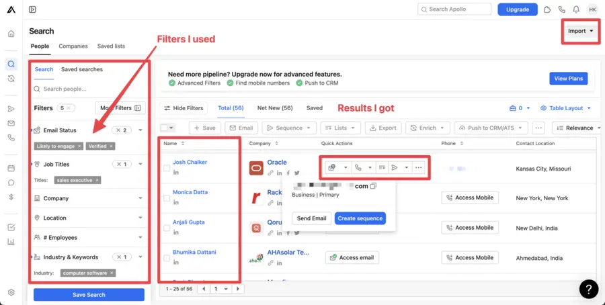The width and height of the screenshot is (605, 305).
Task: Click the Save Search button
Action: click(x=89, y=295)
